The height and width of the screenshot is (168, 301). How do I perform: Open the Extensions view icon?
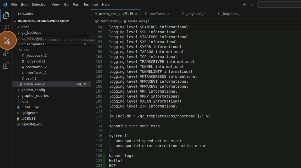coord(6,66)
